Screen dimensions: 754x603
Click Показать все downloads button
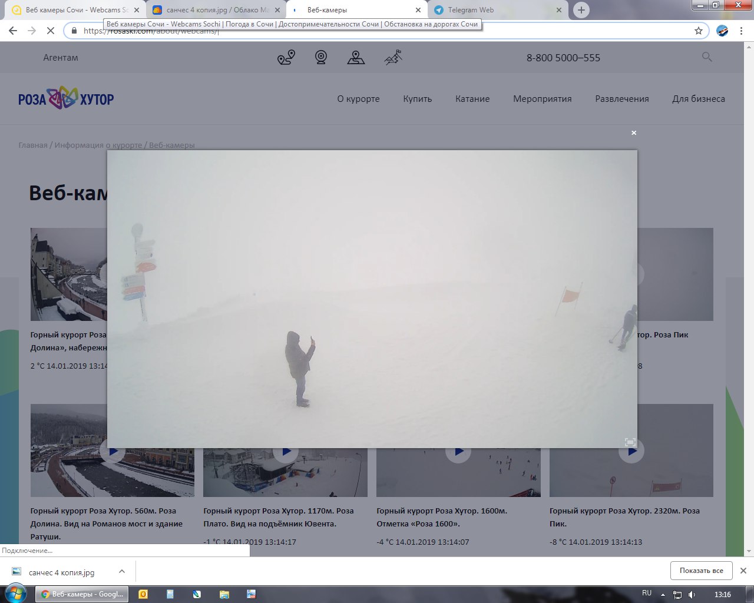tap(701, 571)
